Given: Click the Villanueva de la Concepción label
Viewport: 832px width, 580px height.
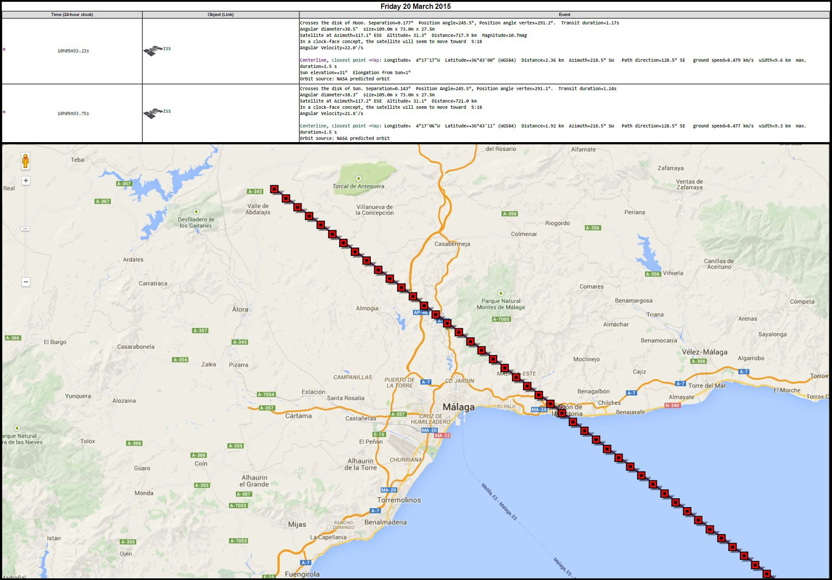Looking at the screenshot, I should 374,210.
